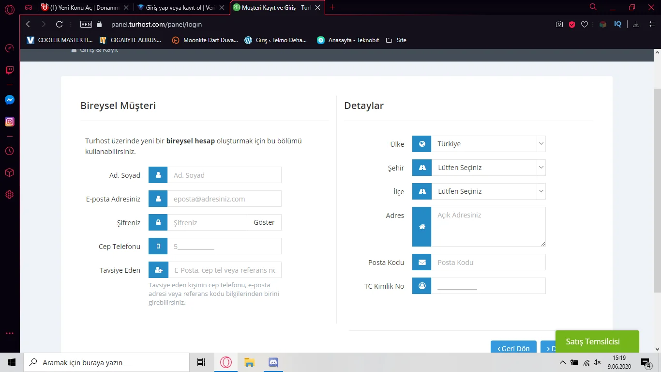Open File Explorer from the taskbar
This screenshot has height=372, width=661.
click(249, 362)
